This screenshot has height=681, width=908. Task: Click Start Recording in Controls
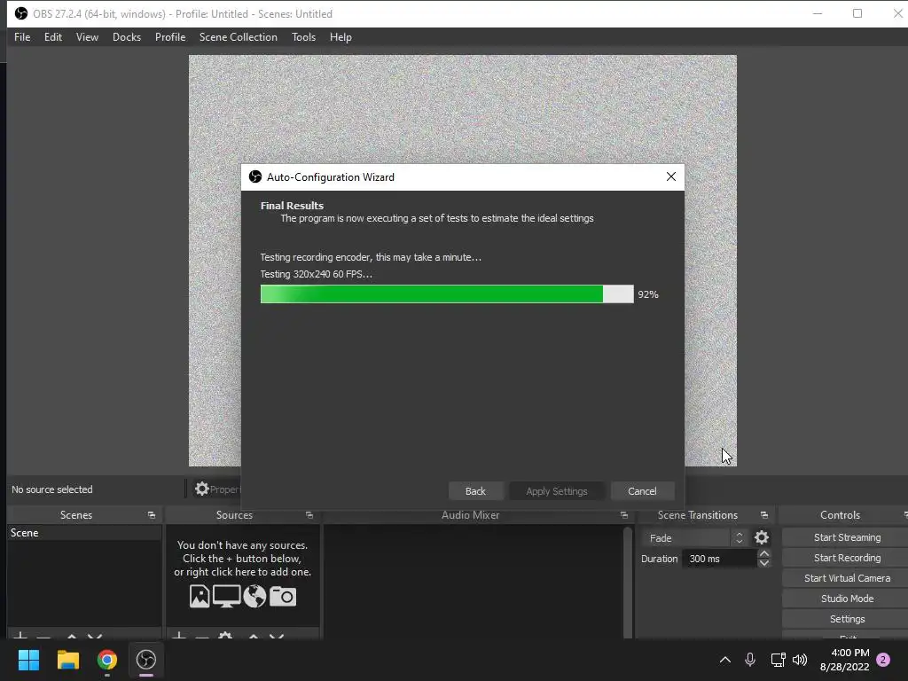click(x=847, y=558)
